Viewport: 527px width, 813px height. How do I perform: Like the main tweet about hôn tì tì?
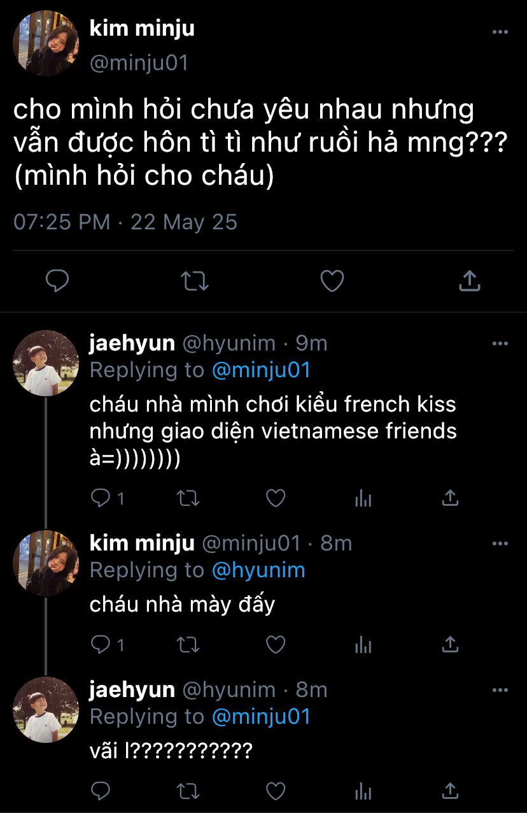(x=332, y=280)
